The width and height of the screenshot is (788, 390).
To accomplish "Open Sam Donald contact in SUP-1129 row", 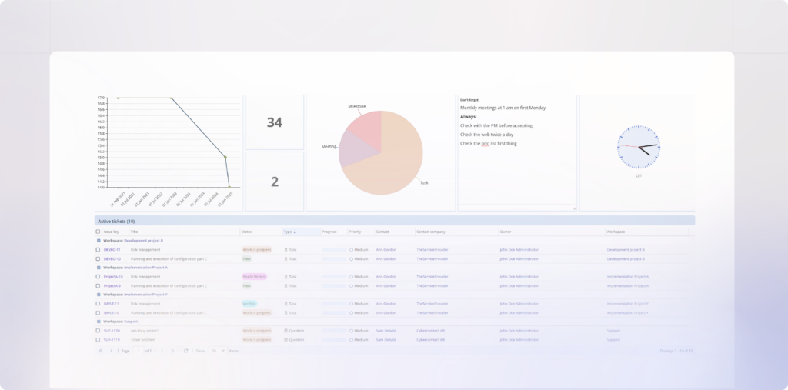I will click(x=386, y=331).
